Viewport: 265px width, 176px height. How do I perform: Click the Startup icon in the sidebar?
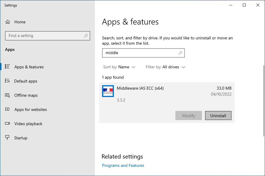point(8,138)
